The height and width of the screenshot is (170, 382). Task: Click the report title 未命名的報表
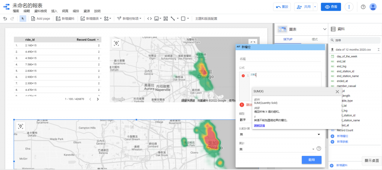pos(27,5)
